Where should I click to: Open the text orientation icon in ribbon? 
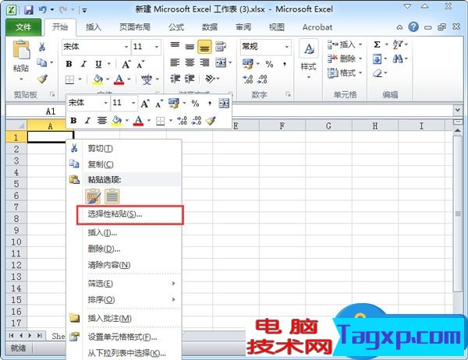coord(210,79)
